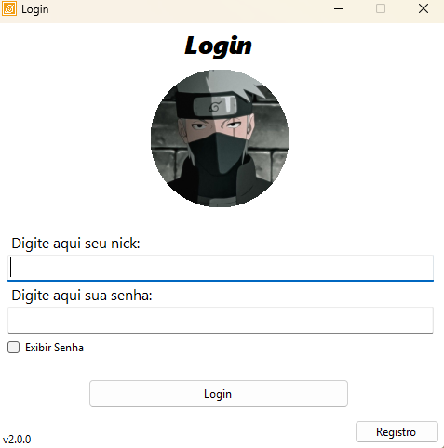The width and height of the screenshot is (444, 448).
Task: Submit with the wide Login button
Action: click(219, 393)
